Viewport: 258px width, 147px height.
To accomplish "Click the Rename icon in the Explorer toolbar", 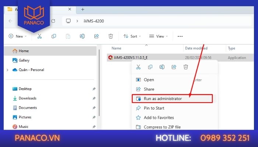I will click(x=82, y=36).
